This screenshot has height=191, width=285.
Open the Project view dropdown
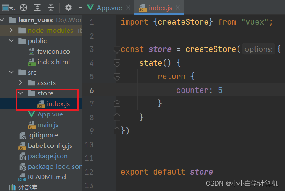click(x=9, y=8)
